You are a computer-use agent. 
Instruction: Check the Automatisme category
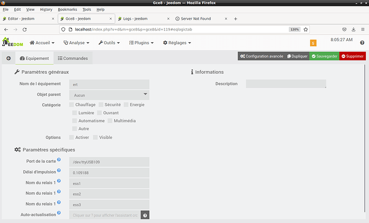click(x=74, y=121)
